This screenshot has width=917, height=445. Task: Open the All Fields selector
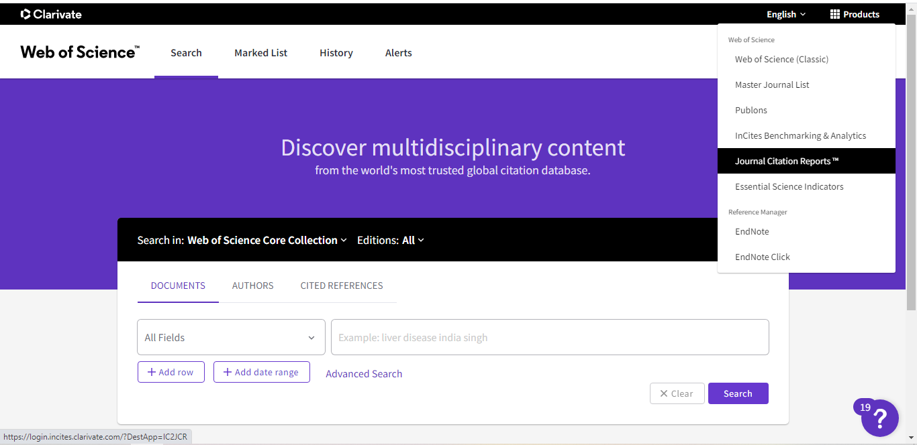[231, 337]
